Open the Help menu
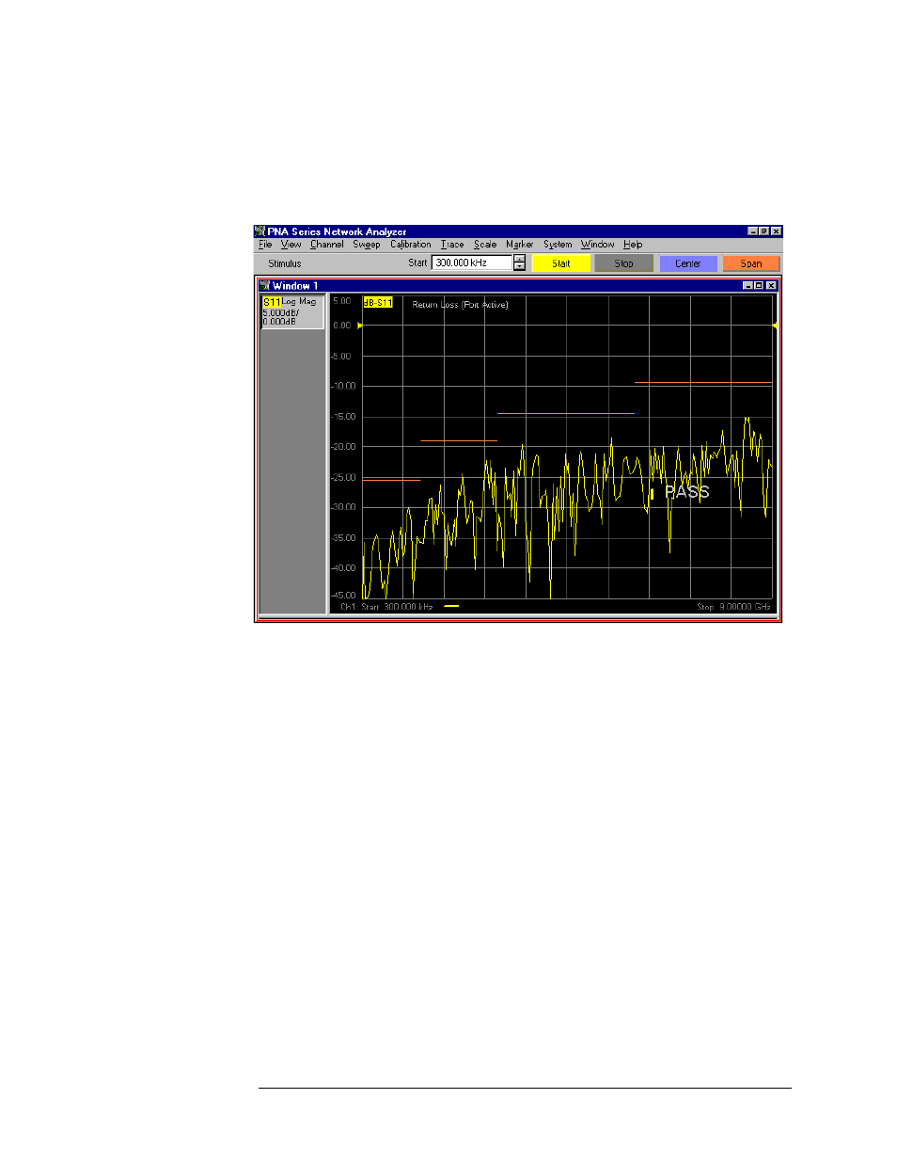This screenshot has height=1162, width=897. click(633, 245)
